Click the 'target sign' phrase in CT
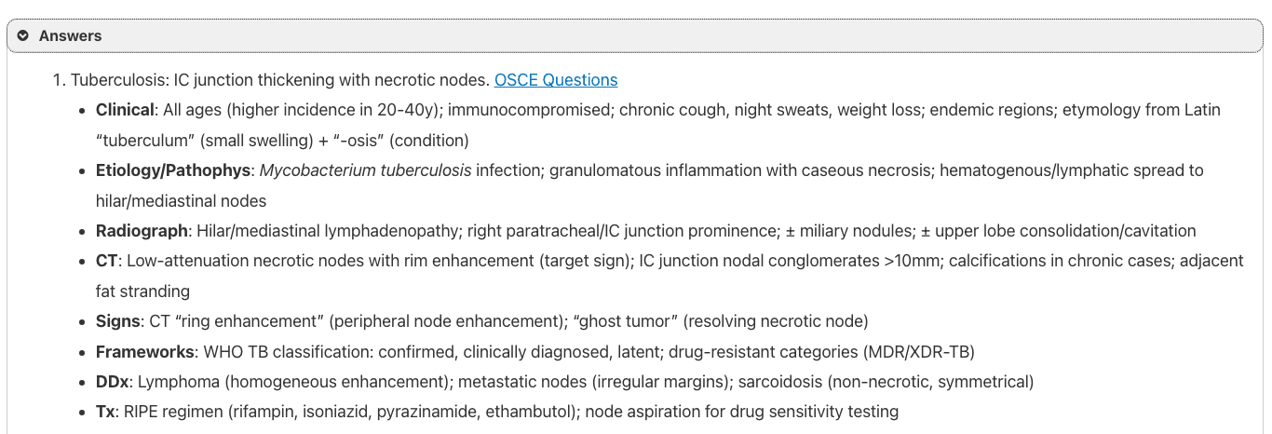1272x434 pixels. tap(583, 261)
